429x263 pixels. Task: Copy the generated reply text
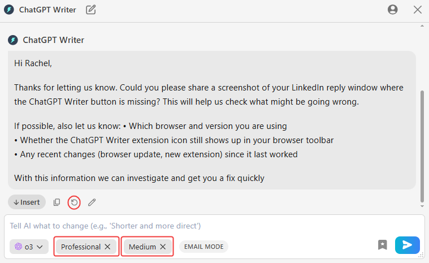(57, 202)
